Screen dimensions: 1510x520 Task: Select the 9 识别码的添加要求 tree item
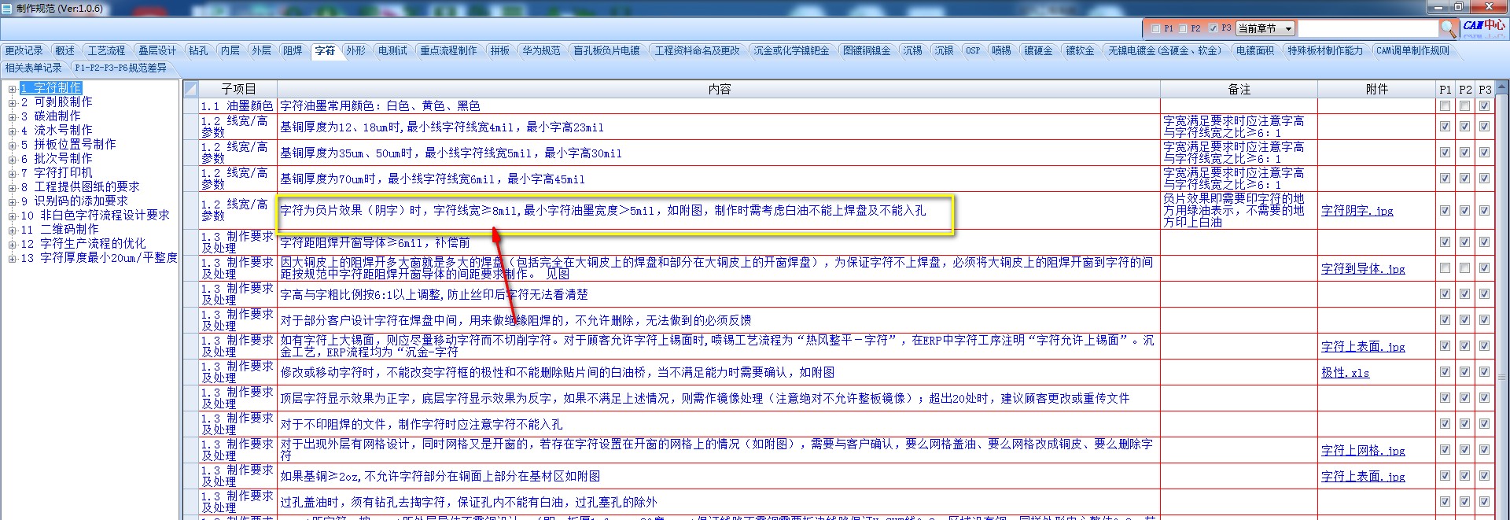point(74,201)
